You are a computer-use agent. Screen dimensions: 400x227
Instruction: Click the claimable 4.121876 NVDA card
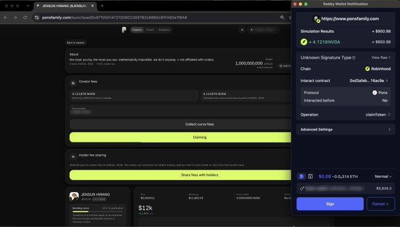coord(246,96)
